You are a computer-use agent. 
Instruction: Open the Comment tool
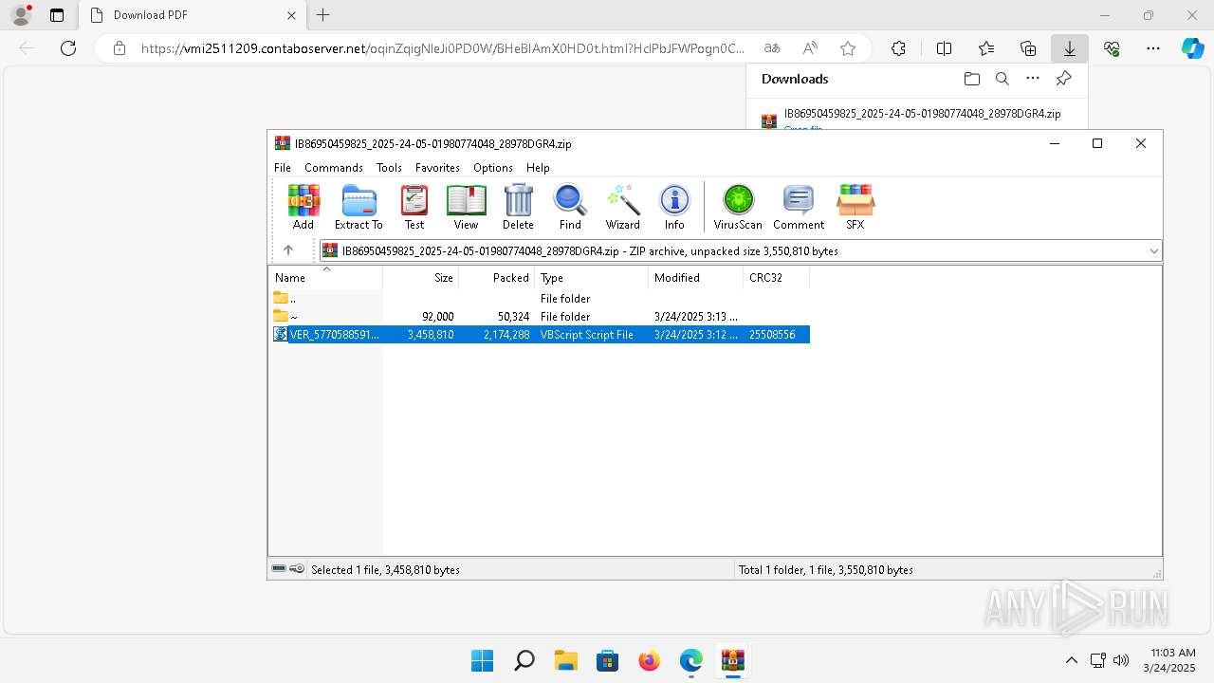799,207
